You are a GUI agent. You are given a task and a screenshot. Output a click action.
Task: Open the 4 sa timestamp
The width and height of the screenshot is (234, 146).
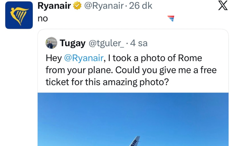point(139,43)
